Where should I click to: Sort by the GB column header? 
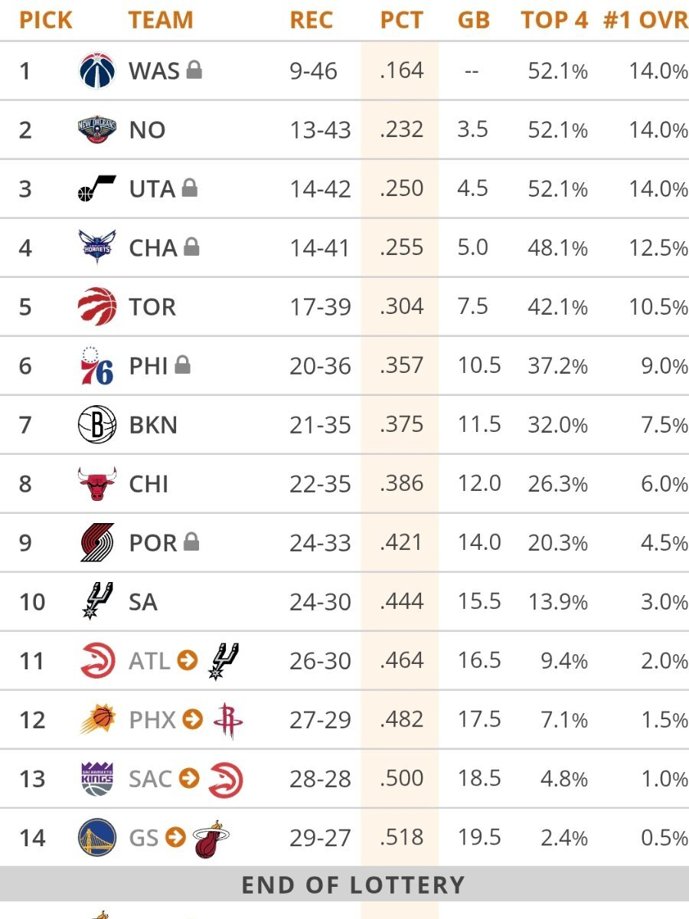point(473,20)
